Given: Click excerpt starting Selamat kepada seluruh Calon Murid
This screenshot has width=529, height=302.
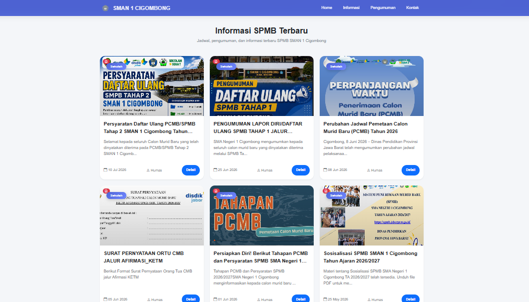Looking at the screenshot, I should (151, 147).
